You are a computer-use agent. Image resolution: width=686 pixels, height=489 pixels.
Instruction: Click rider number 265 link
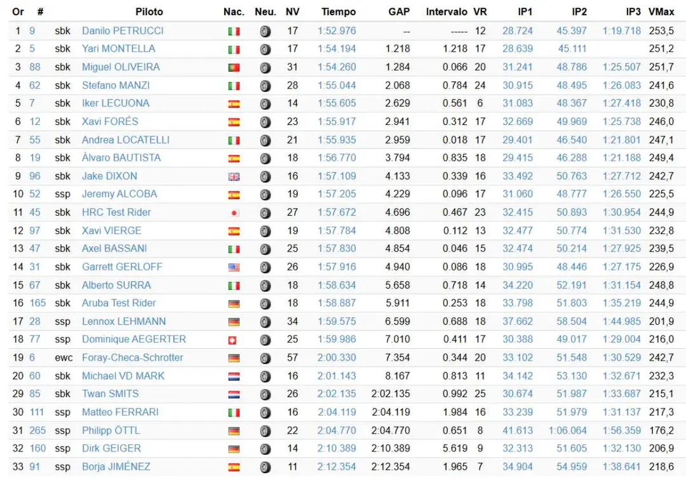pyautogui.click(x=37, y=431)
